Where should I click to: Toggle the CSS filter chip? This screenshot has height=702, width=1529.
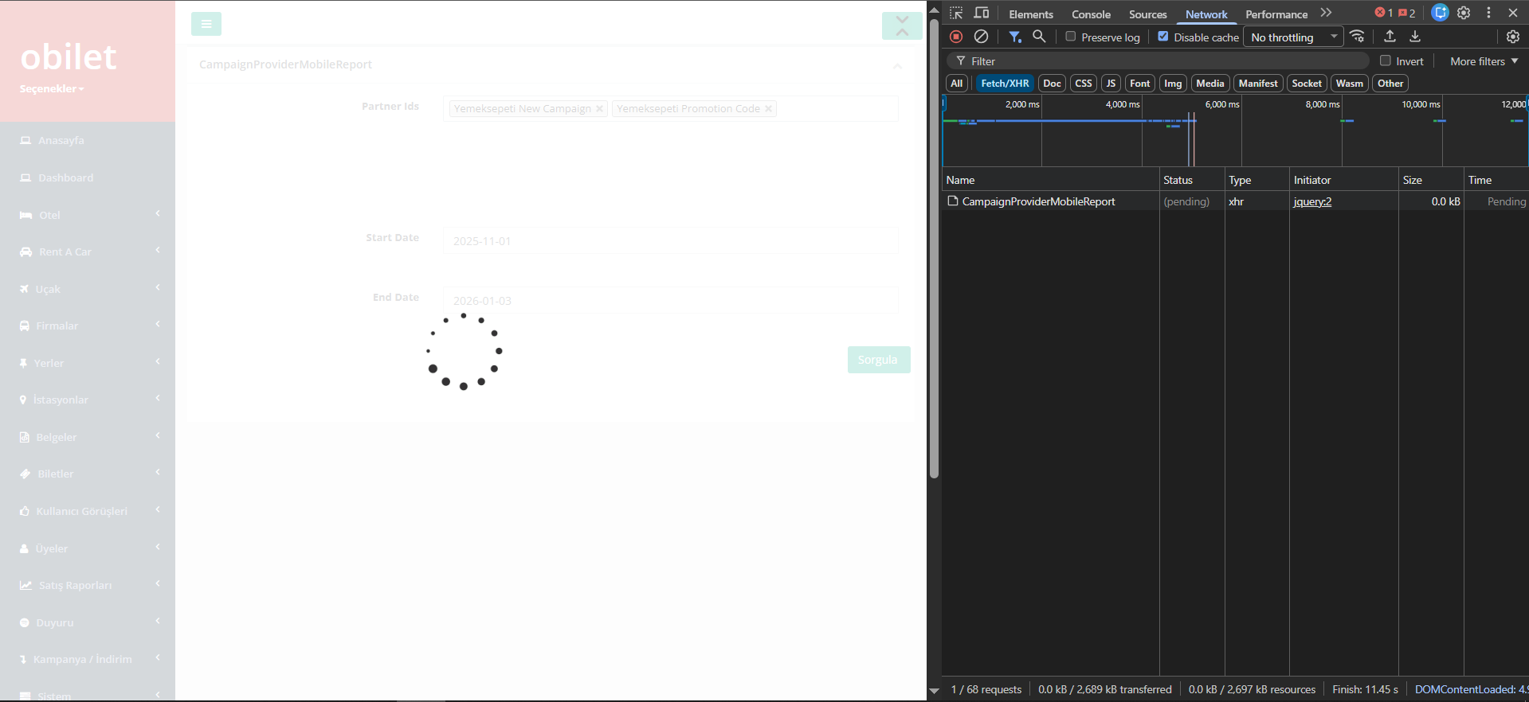tap(1084, 84)
